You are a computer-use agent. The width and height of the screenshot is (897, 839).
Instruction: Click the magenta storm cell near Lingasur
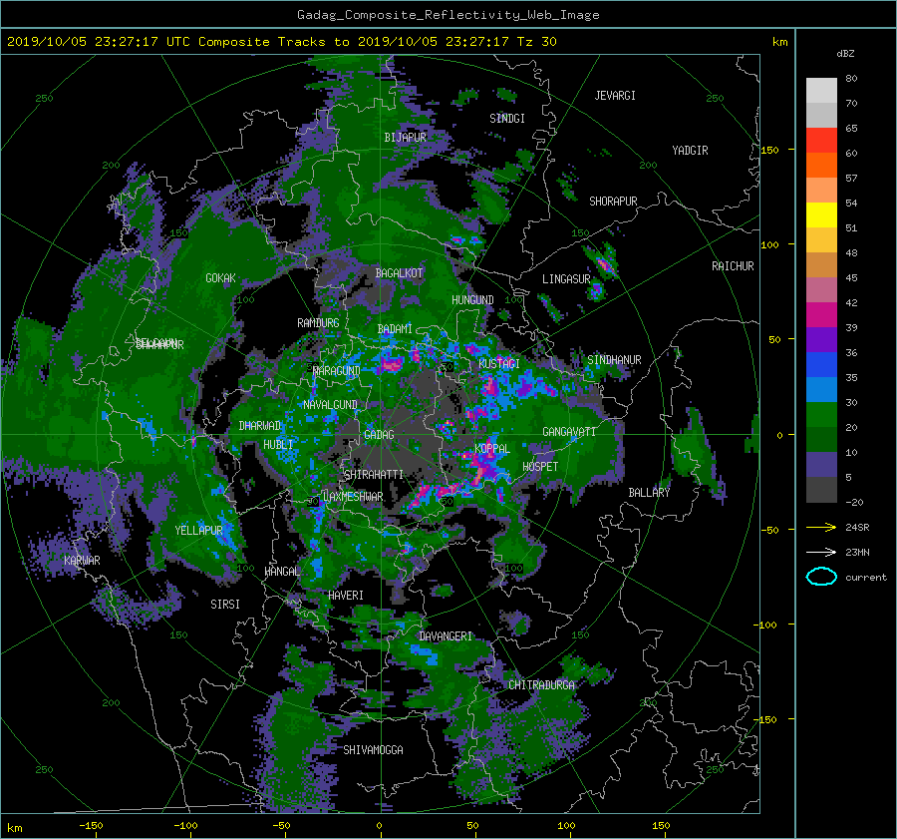(604, 264)
